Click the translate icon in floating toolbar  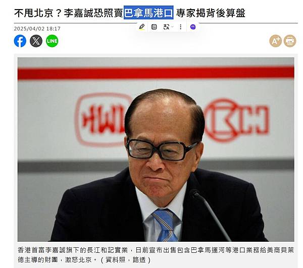(166, 27)
